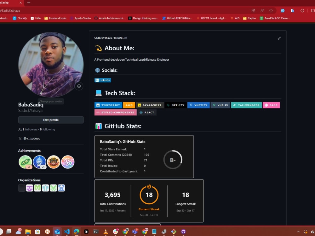Click the profile avatar photo
Screen dimensions: 315x236
[51, 65]
